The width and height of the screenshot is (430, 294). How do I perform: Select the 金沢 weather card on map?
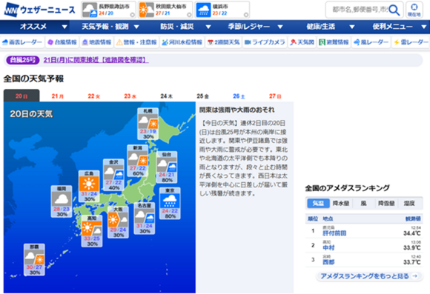[114, 175]
